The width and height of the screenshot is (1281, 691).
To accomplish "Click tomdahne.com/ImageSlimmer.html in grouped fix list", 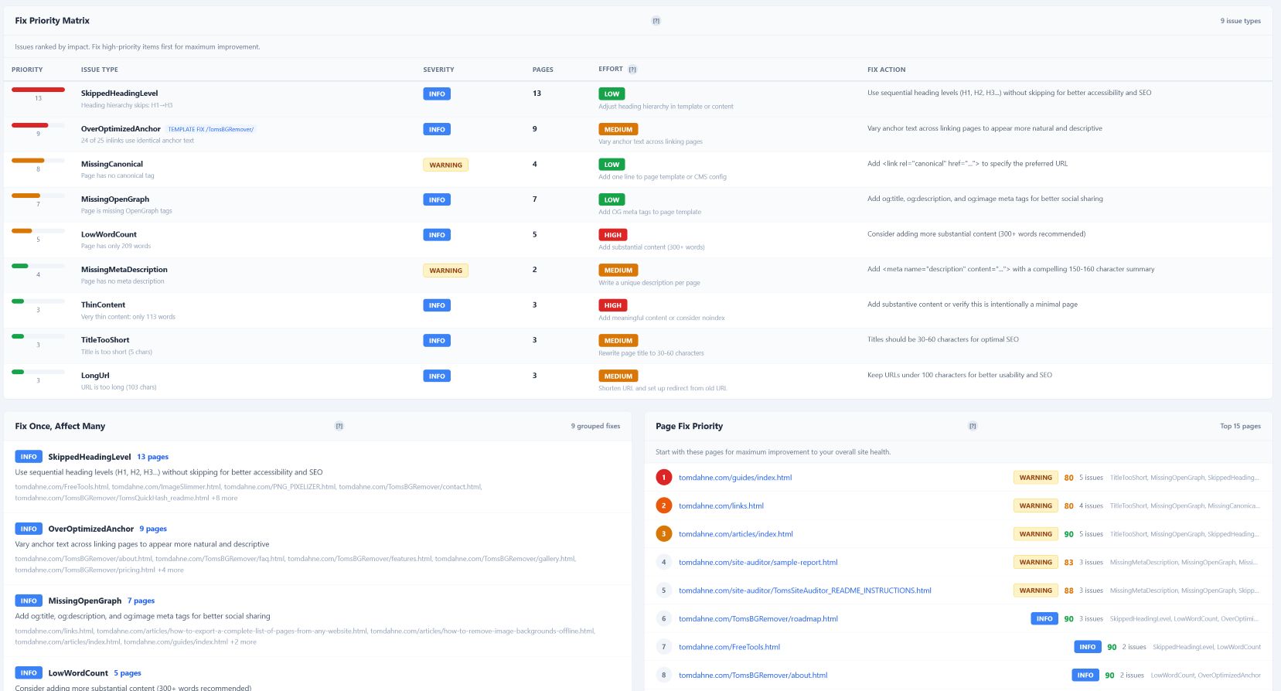I will 166,487.
